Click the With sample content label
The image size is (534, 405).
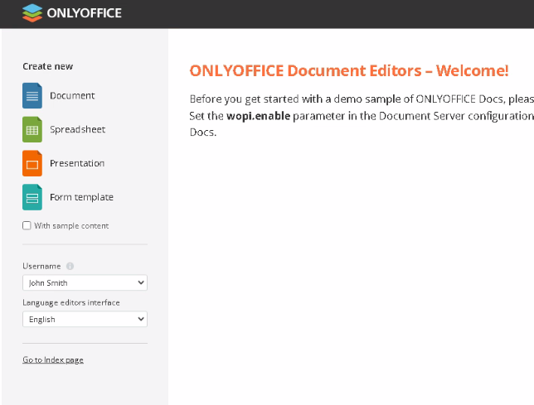[71, 226]
